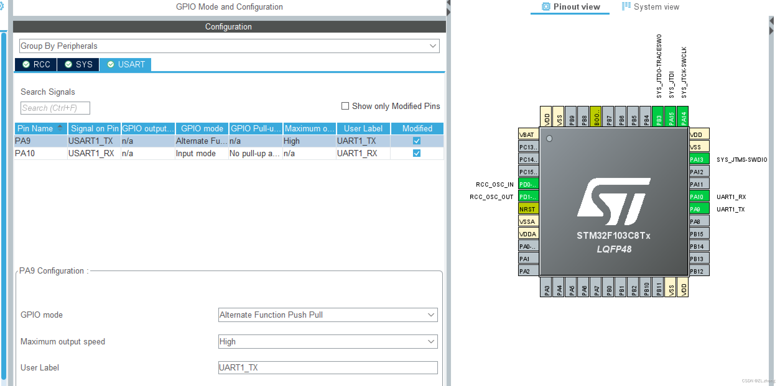Click the PB14 pin on chip
The width and height of the screenshot is (780, 386).
(699, 246)
